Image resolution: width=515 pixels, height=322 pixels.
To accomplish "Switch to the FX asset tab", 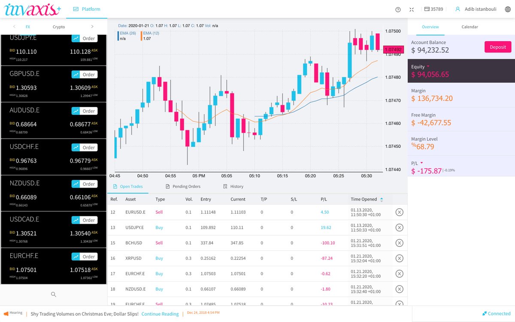I will pyautogui.click(x=28, y=27).
